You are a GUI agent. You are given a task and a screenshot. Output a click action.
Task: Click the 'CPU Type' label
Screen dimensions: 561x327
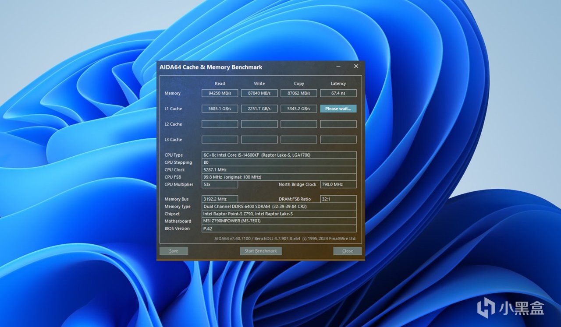pos(174,155)
